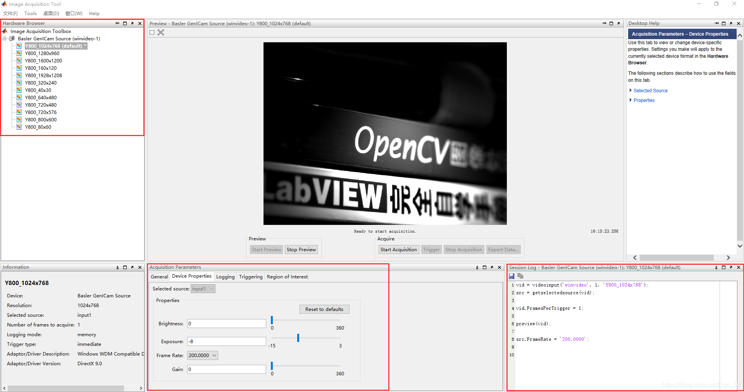744x392 pixels.
Task: Maximize the Preview panel
Action: (x=611, y=23)
